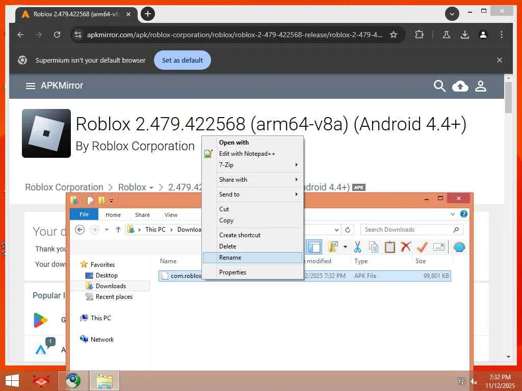Bookmark the page with star icon

[x=394, y=35]
